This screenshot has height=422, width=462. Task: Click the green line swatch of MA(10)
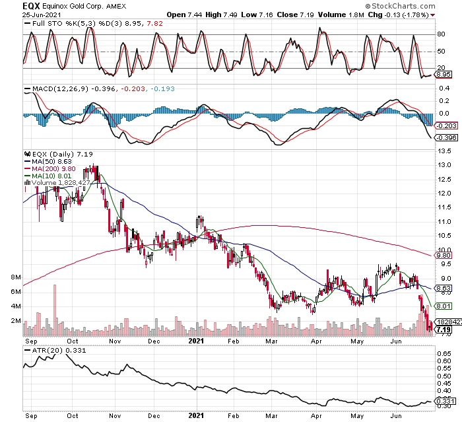pos(28,176)
